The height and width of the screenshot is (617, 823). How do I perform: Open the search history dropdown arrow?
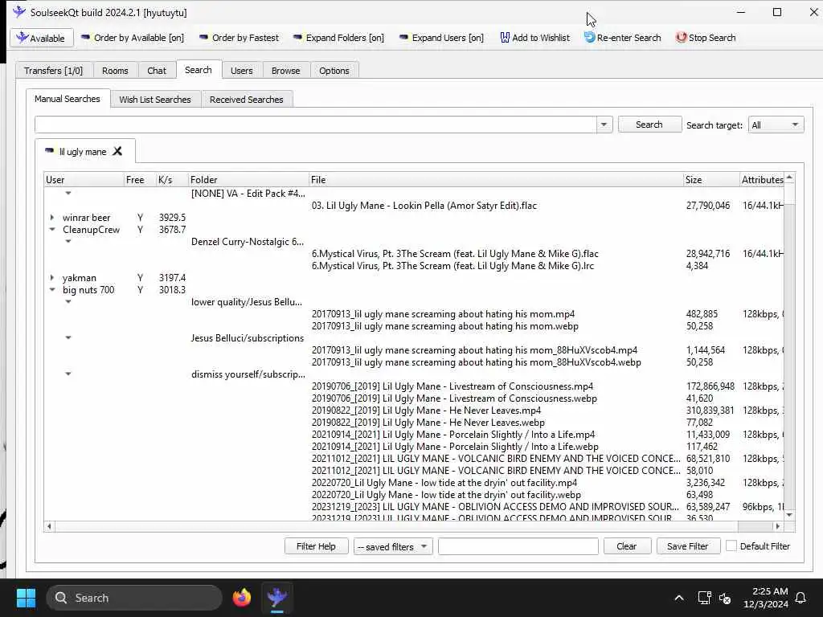604,125
